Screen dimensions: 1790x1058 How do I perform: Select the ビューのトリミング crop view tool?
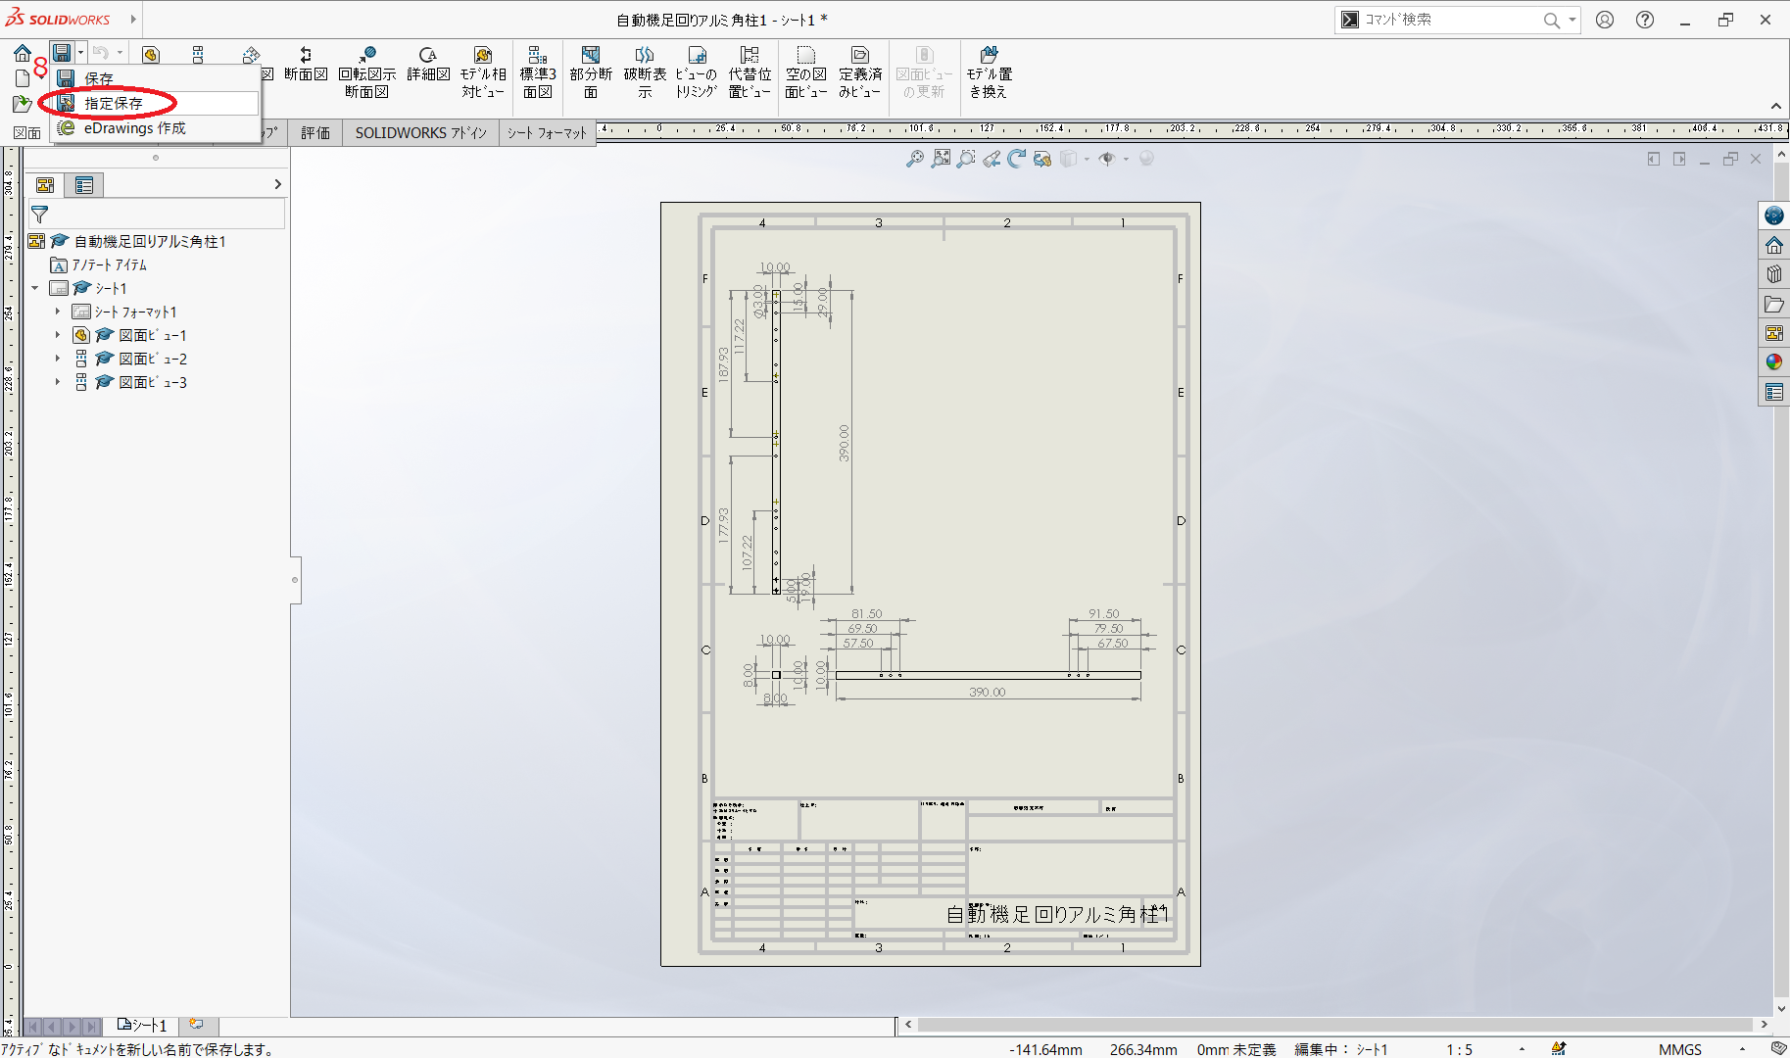(697, 72)
